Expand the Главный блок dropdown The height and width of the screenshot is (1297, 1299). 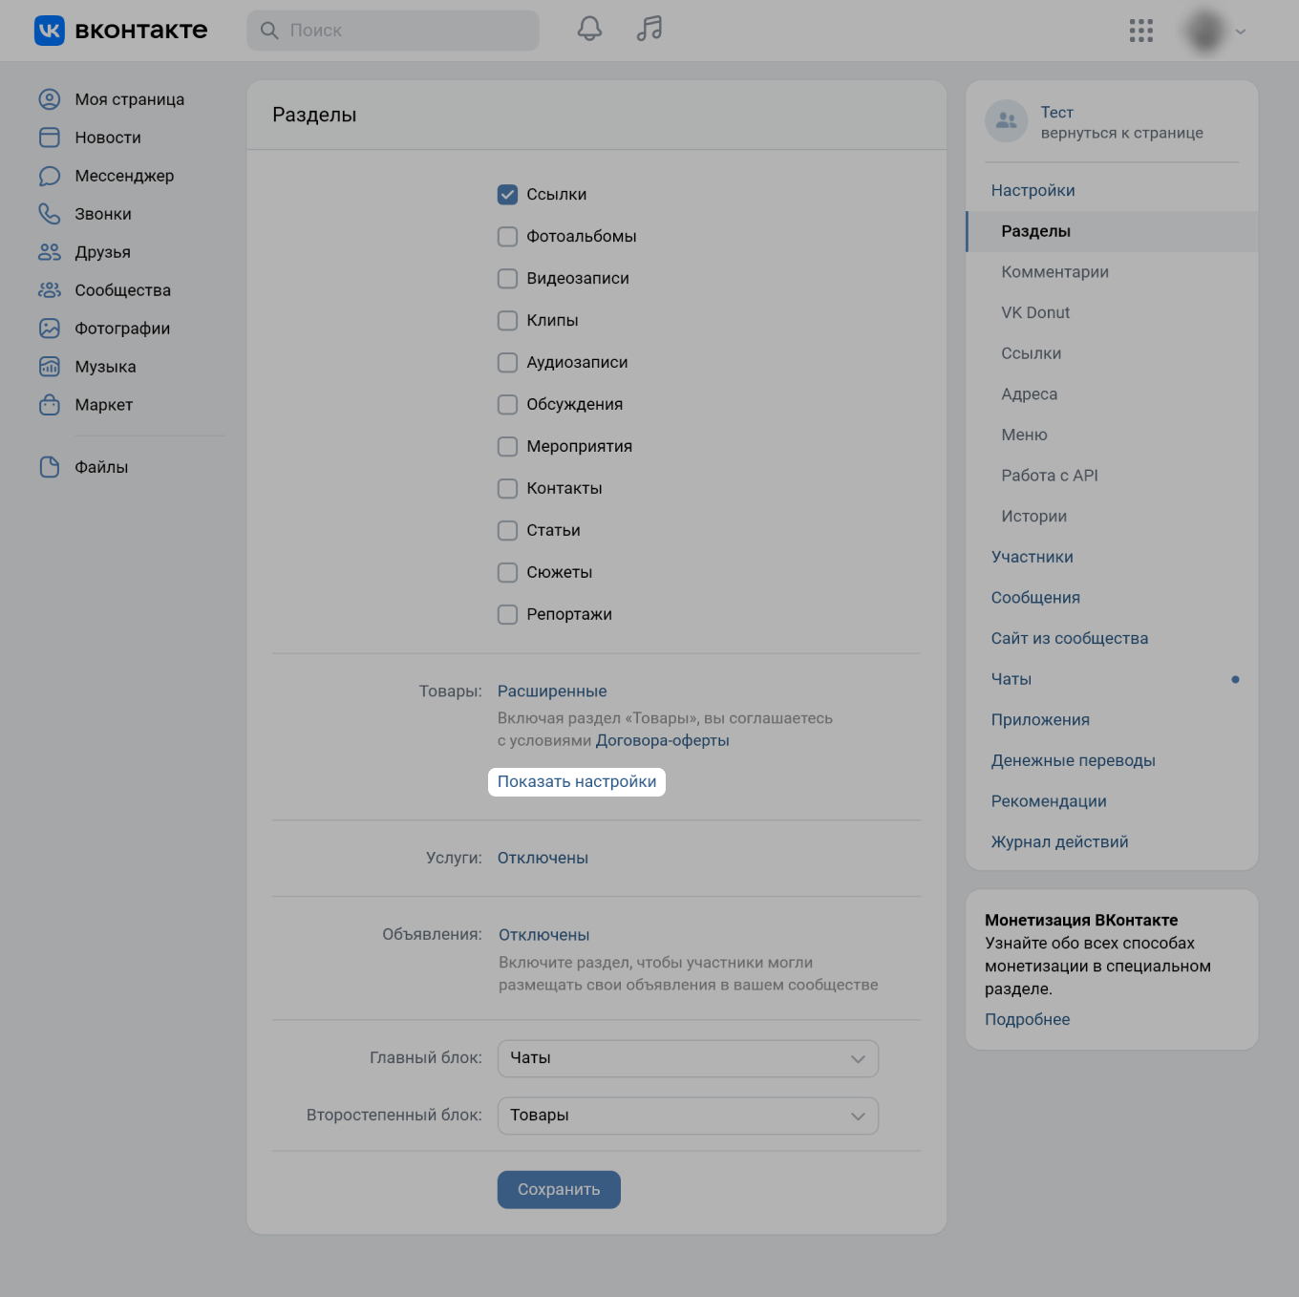(688, 1058)
